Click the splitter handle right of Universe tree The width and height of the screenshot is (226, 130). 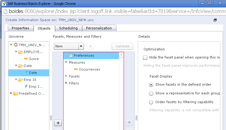pos(51,118)
